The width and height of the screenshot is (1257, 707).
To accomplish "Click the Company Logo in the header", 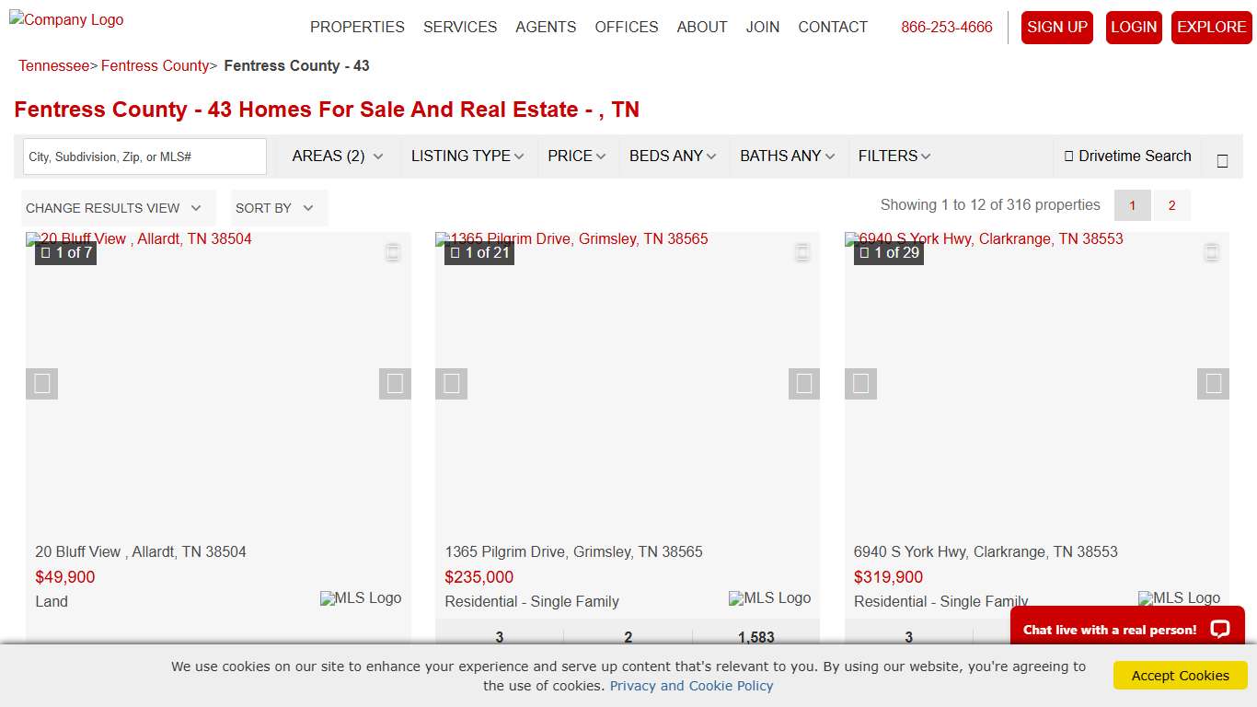I will (65, 19).
